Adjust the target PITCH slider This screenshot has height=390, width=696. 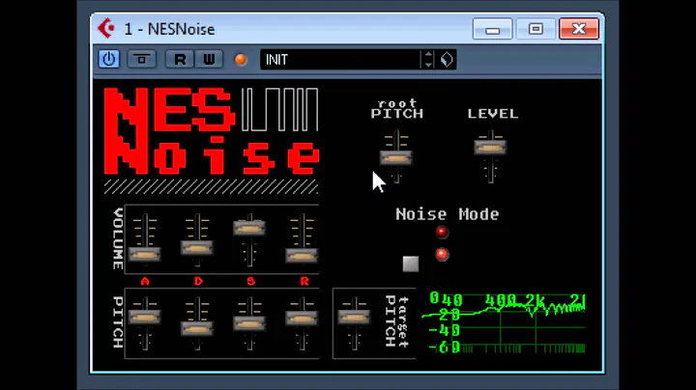click(x=354, y=318)
